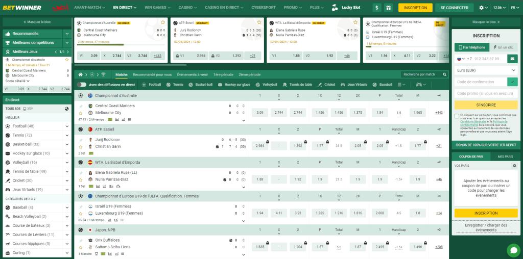Select Baseball in the sports filter bar

(x=382, y=85)
